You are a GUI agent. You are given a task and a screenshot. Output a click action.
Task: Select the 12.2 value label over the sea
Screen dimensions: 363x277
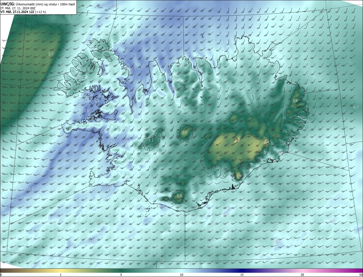click(30, 188)
